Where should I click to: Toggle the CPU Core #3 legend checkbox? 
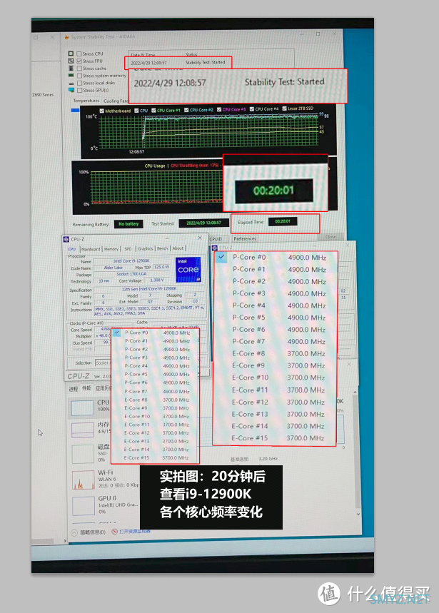(x=219, y=109)
